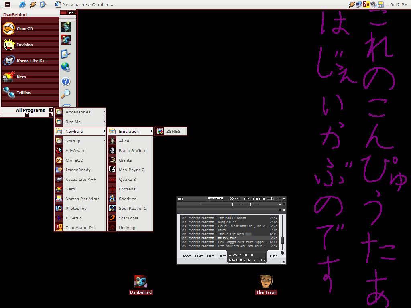
Task: Launch Internet Explorer from the quick launch bar
Action: pos(22,4)
